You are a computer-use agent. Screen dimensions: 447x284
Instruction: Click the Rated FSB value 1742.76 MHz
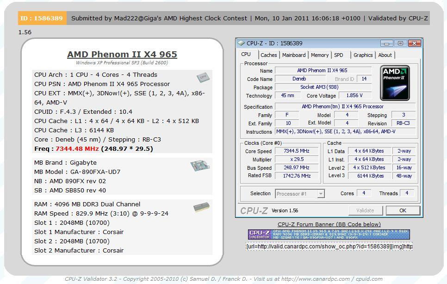pyautogui.click(x=297, y=176)
